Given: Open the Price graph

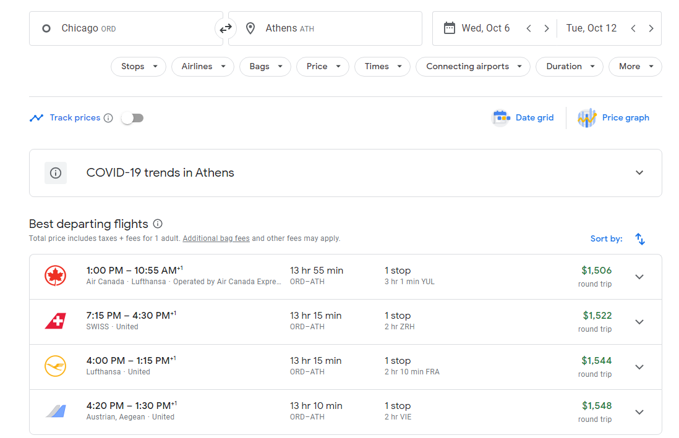Looking at the screenshot, I should point(613,118).
